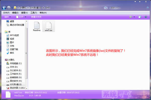
Task: Click the help question mark icon
Action: tap(146, 17)
